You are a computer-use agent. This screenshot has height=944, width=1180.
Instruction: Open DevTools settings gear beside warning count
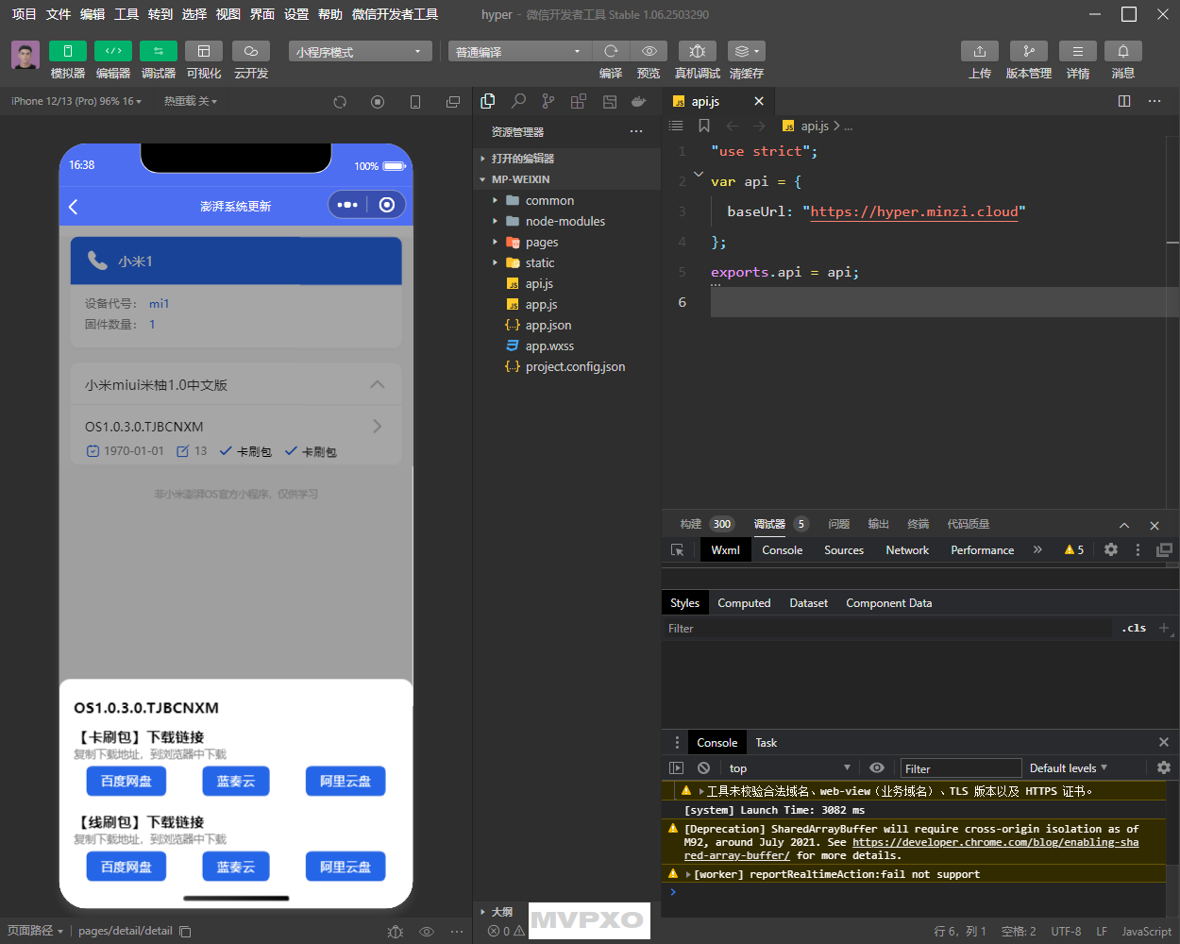tap(1111, 549)
